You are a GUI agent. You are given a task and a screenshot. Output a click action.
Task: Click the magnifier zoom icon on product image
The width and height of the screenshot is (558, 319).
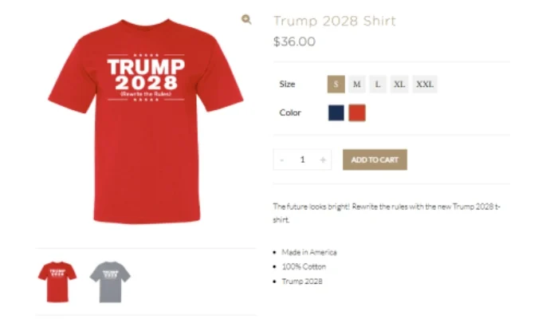click(x=246, y=19)
